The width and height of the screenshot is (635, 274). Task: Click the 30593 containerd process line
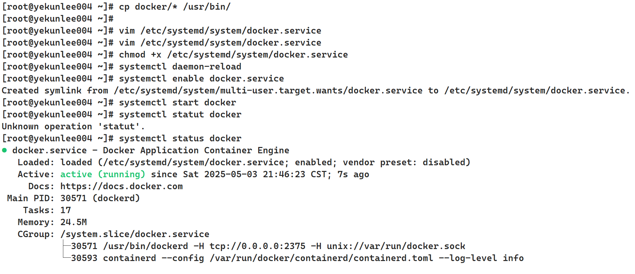point(297,258)
